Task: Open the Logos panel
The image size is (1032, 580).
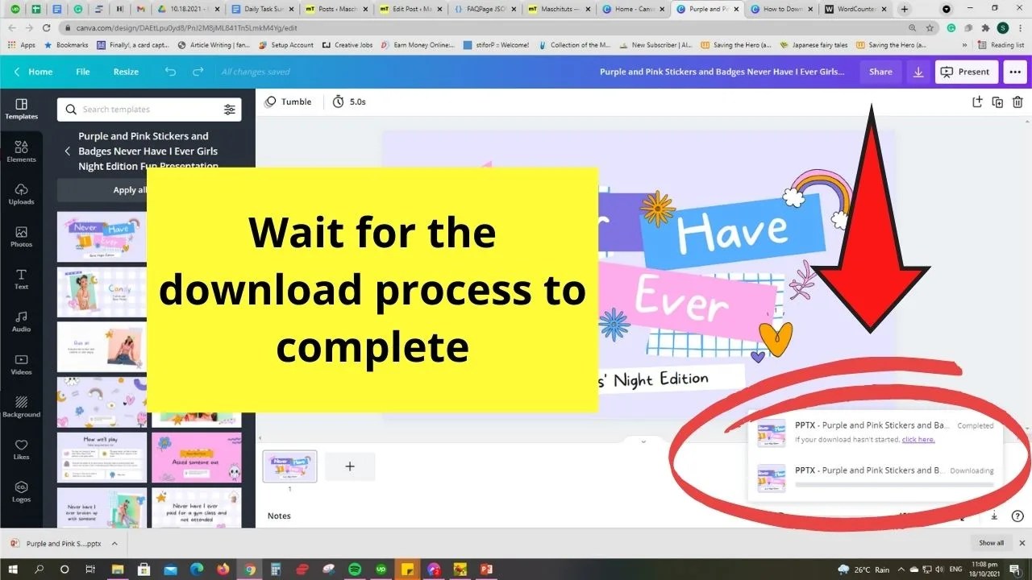Action: tap(21, 491)
